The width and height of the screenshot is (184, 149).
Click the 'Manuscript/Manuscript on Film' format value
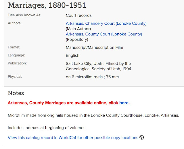pyautogui.click(x=95, y=47)
